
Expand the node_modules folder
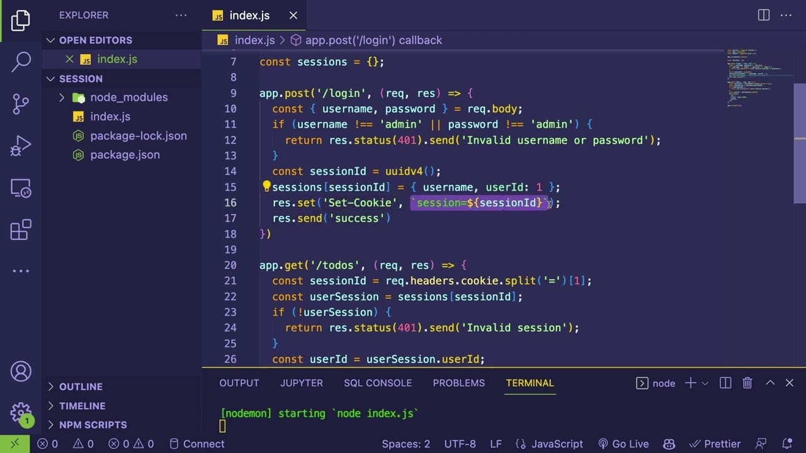point(62,98)
